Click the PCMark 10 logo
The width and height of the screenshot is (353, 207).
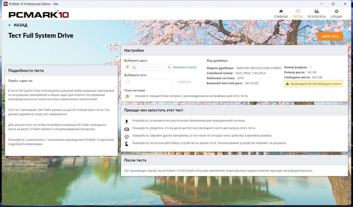click(39, 15)
